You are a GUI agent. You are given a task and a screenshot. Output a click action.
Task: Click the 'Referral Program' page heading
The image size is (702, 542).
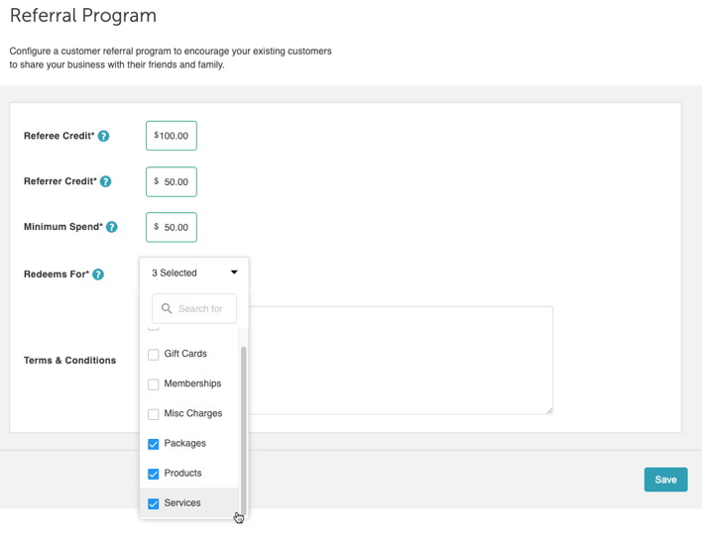point(83,16)
